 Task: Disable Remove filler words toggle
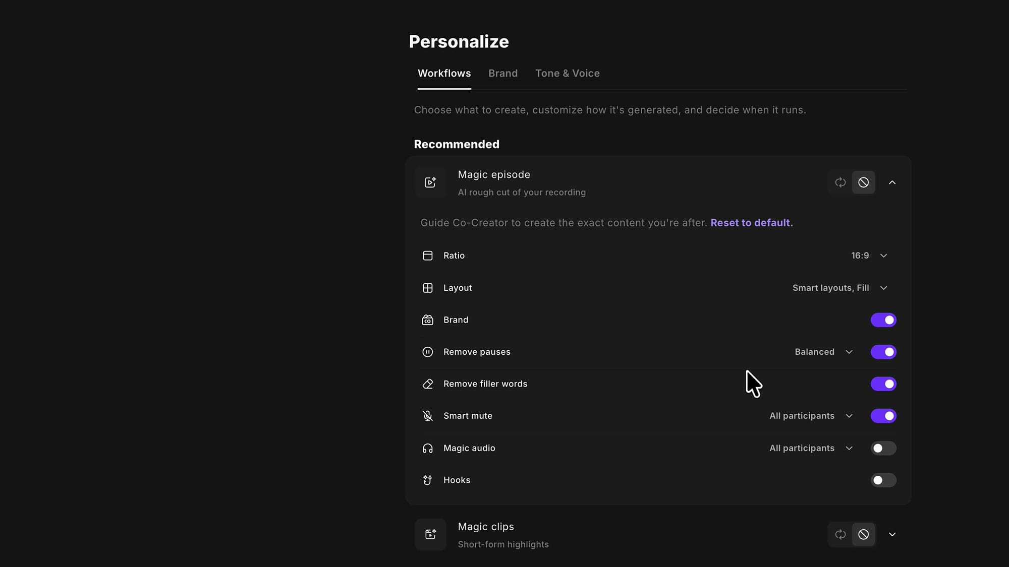pos(883,384)
